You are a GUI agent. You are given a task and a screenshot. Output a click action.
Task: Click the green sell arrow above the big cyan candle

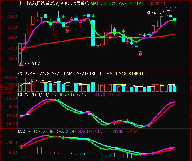(93, 16)
